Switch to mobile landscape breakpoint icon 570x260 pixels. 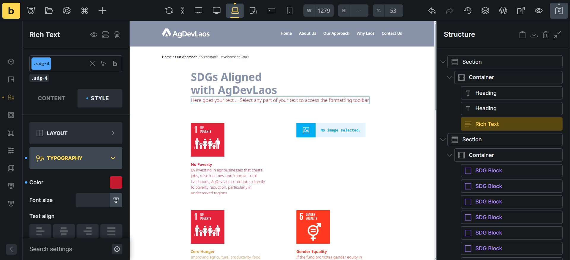(x=272, y=11)
